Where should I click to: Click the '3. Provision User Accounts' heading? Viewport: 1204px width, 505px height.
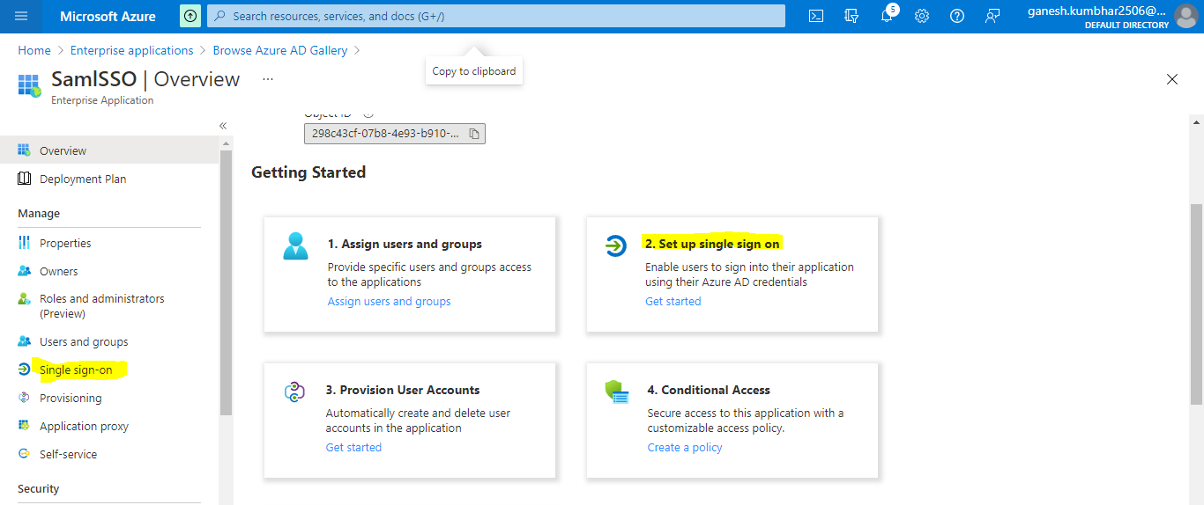tap(403, 390)
